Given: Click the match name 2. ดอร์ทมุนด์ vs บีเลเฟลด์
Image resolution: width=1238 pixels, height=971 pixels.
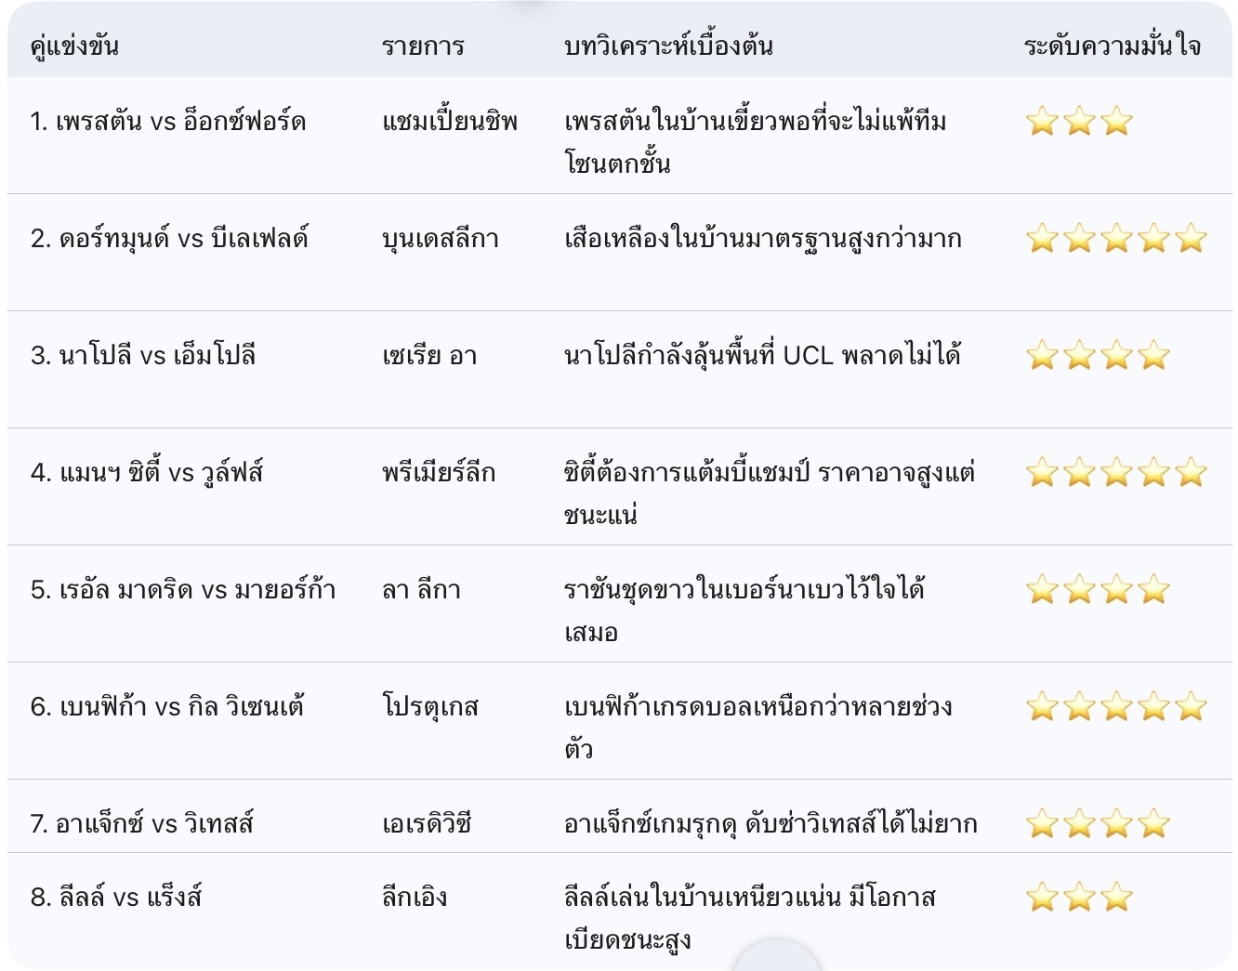Looking at the screenshot, I should [x=169, y=239].
